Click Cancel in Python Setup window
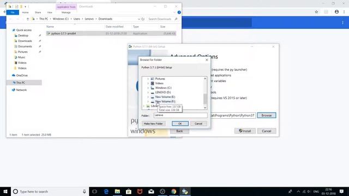The image size is (349, 196). (x=267, y=131)
